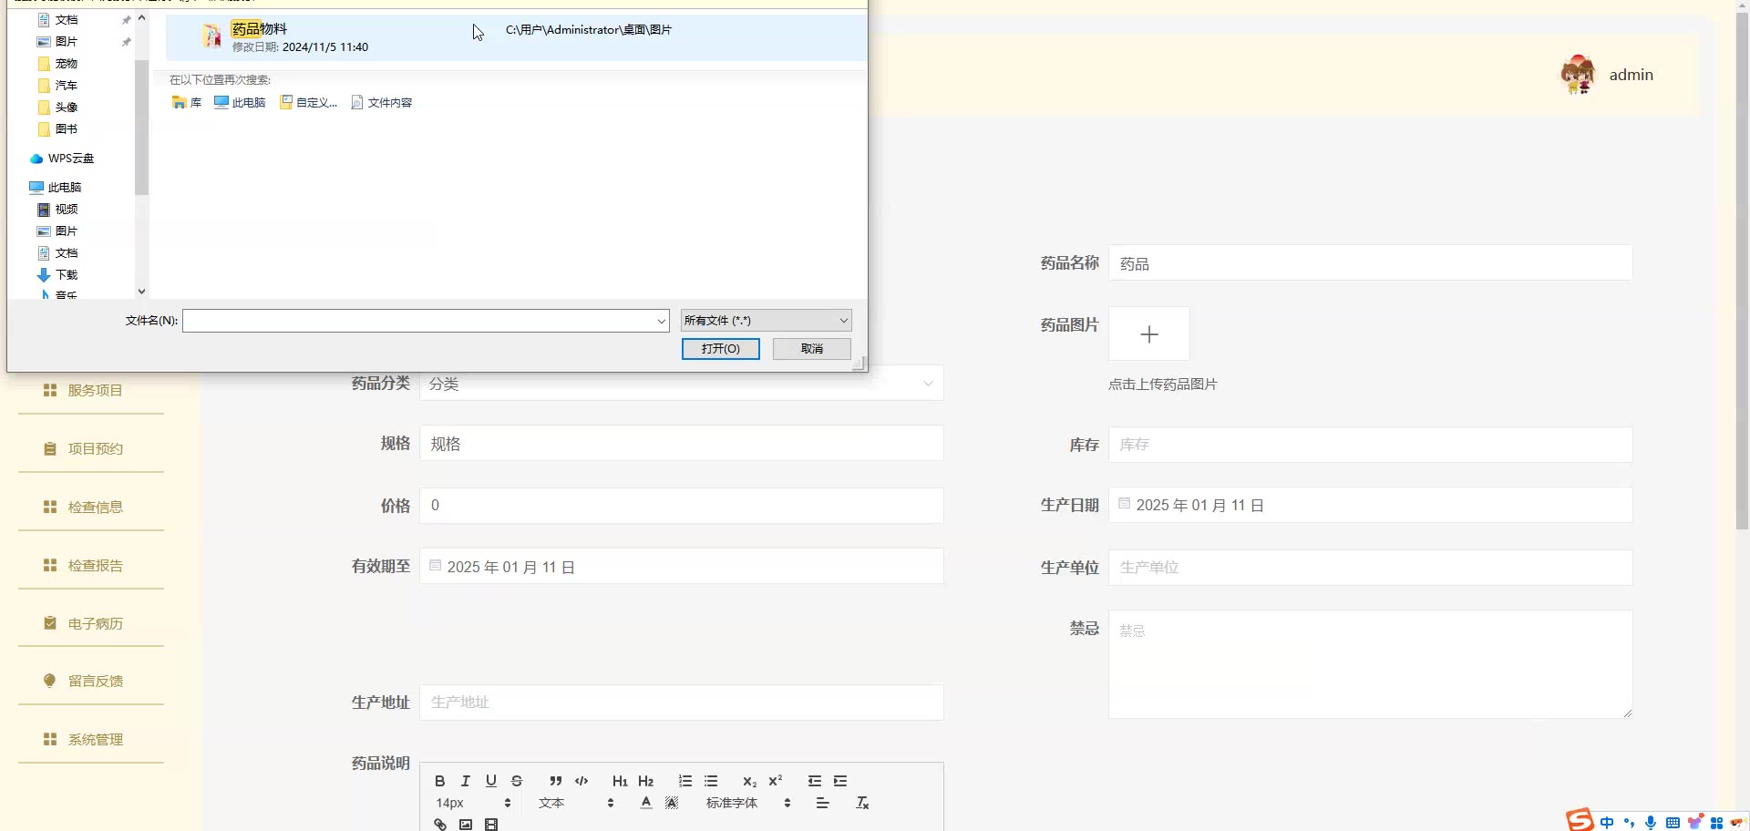Image resolution: width=1750 pixels, height=831 pixels.
Task: Open the 检查信息 sidebar menu
Action: tap(91, 507)
